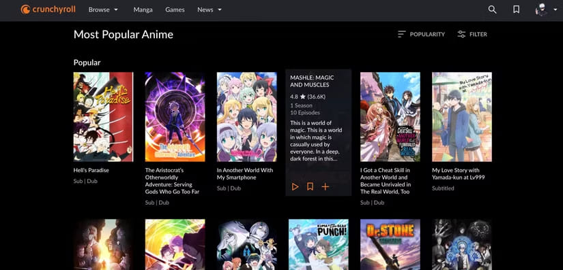Click the filter sliders icon
The image size is (563, 270).
tap(461, 34)
